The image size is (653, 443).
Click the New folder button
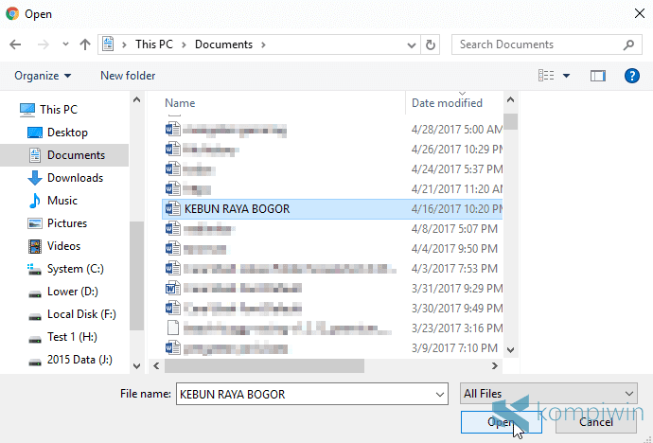pyautogui.click(x=128, y=76)
